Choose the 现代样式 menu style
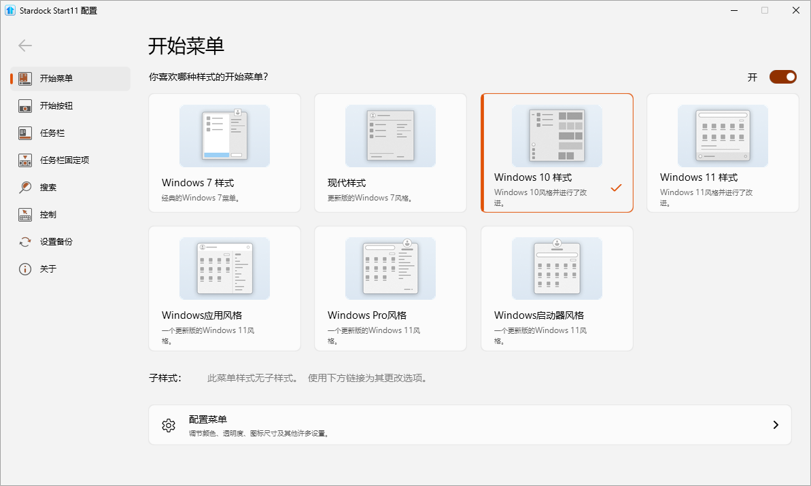This screenshot has height=486, width=811. pos(390,153)
